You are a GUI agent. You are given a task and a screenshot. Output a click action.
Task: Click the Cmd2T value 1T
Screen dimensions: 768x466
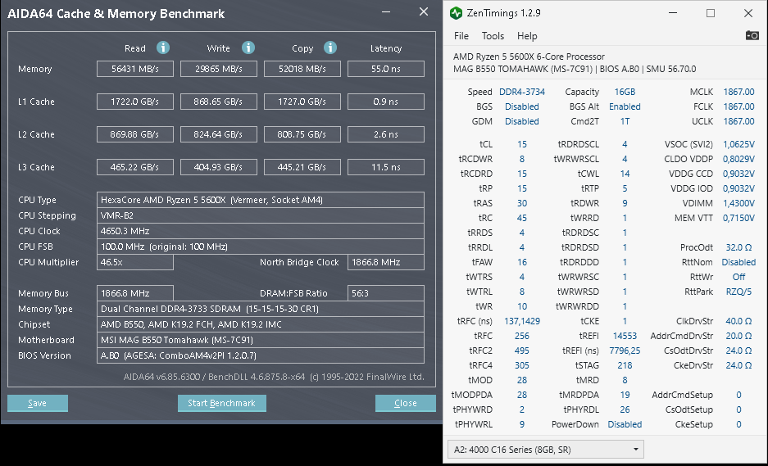click(625, 121)
